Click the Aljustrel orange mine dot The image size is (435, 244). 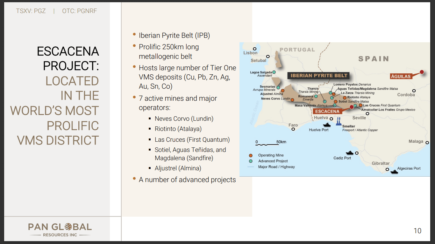click(282, 91)
